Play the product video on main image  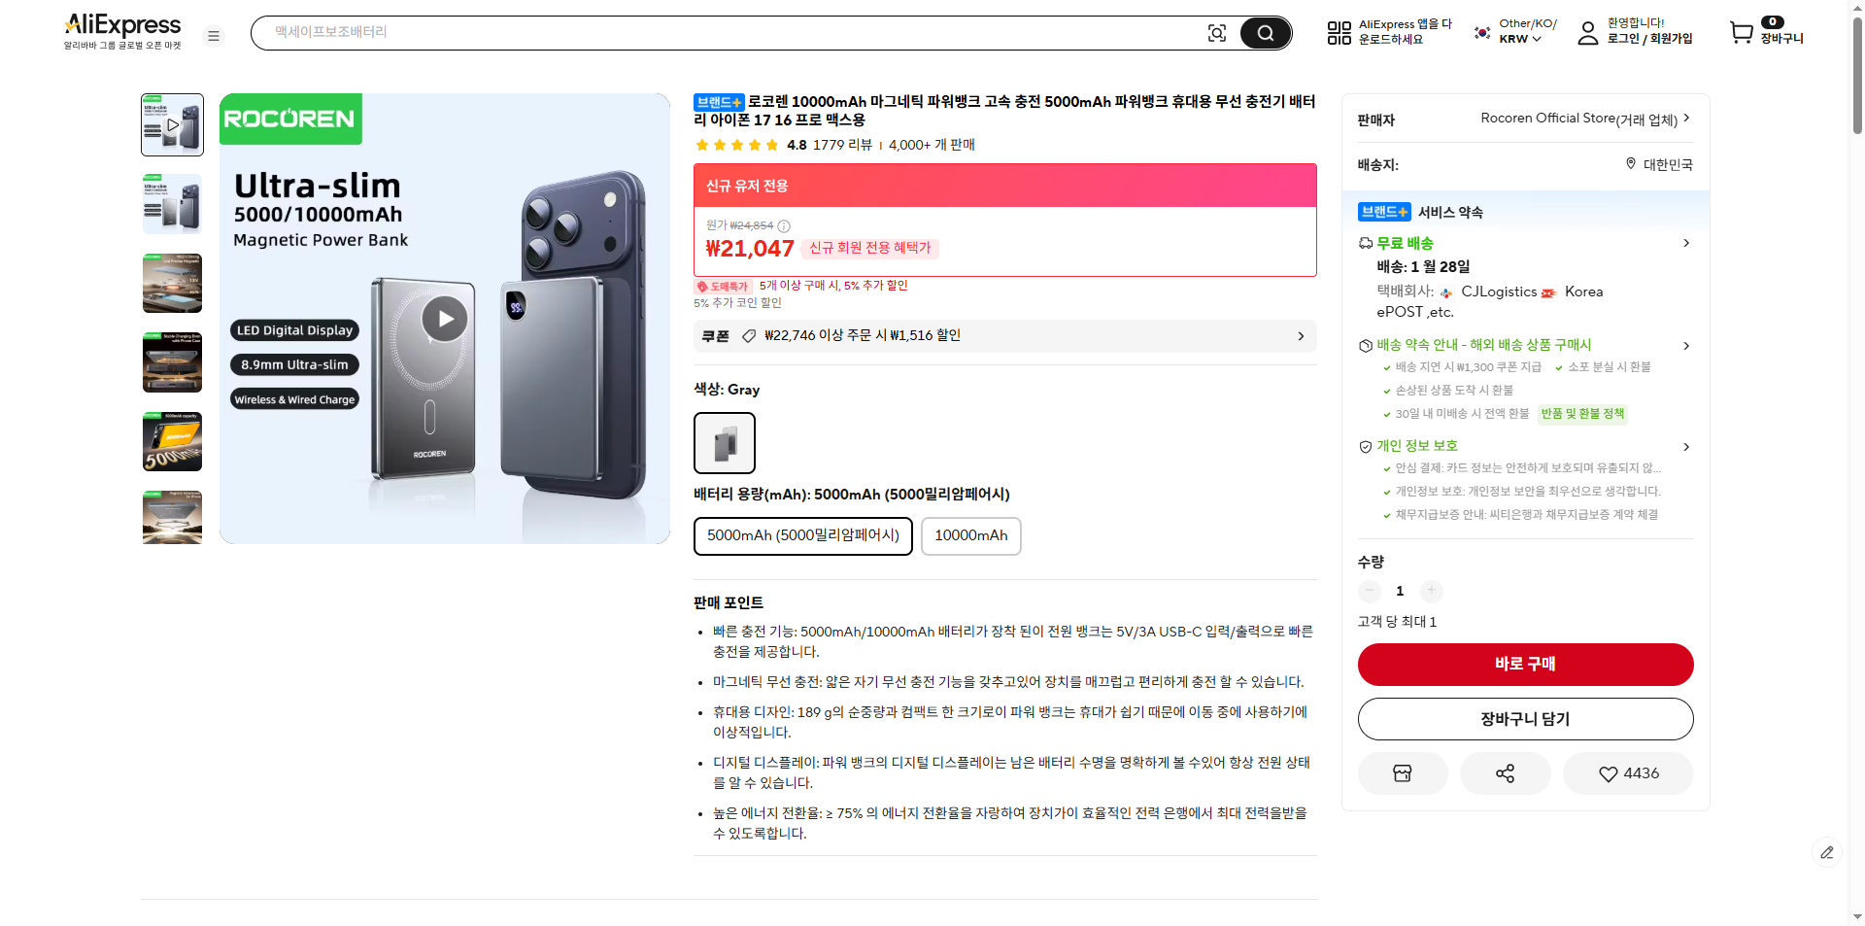444,318
